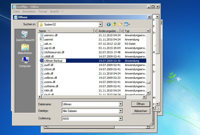Image resolution: width=200 pixels, height=135 pixels.
Task: Click the Öffnen button
Action: pyautogui.click(x=141, y=104)
